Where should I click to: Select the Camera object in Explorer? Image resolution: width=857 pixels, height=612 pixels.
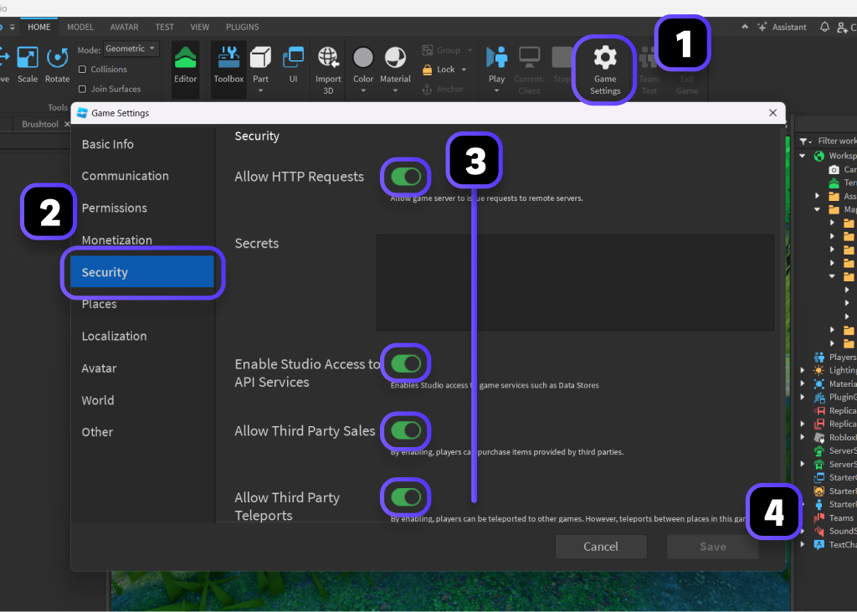(842, 170)
